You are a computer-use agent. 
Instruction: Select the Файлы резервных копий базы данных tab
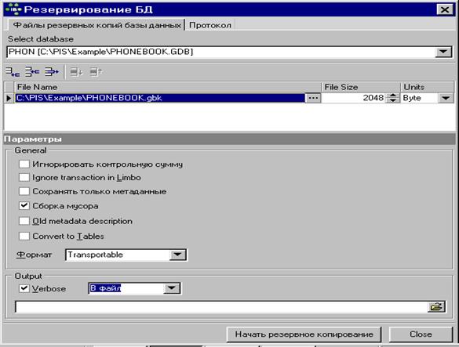[x=97, y=25]
